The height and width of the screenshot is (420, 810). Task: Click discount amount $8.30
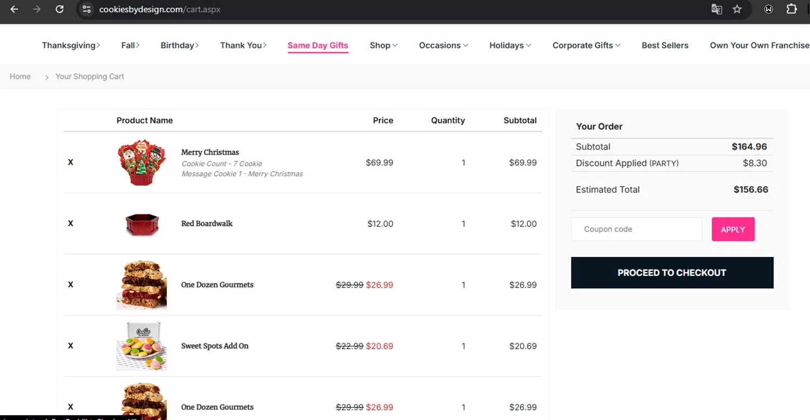pyautogui.click(x=755, y=163)
